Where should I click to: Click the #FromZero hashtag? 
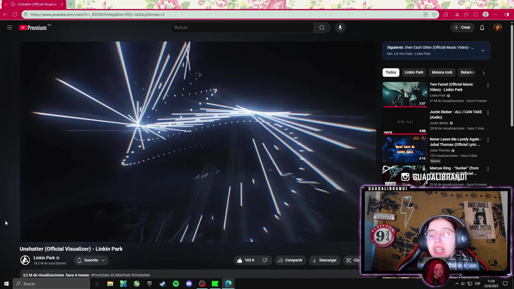click(x=100, y=275)
